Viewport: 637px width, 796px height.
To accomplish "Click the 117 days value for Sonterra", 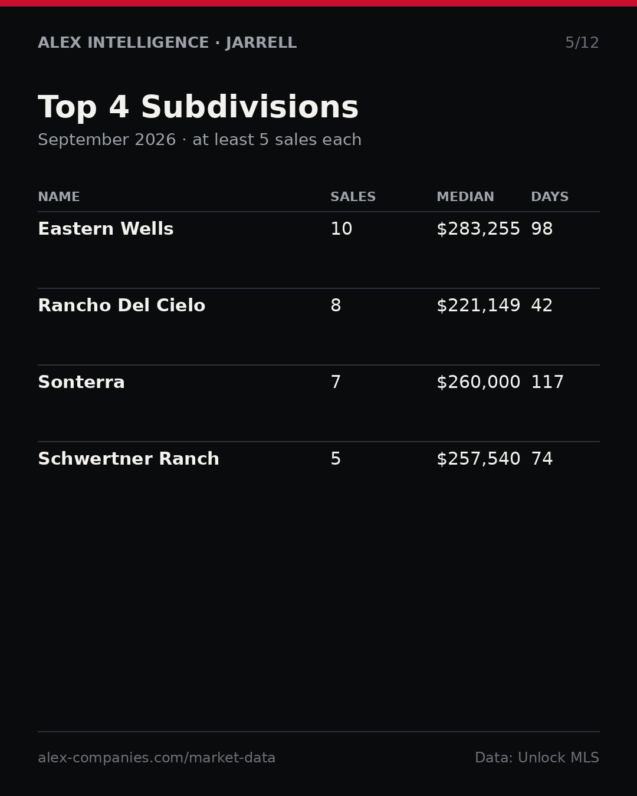I will (547, 383).
